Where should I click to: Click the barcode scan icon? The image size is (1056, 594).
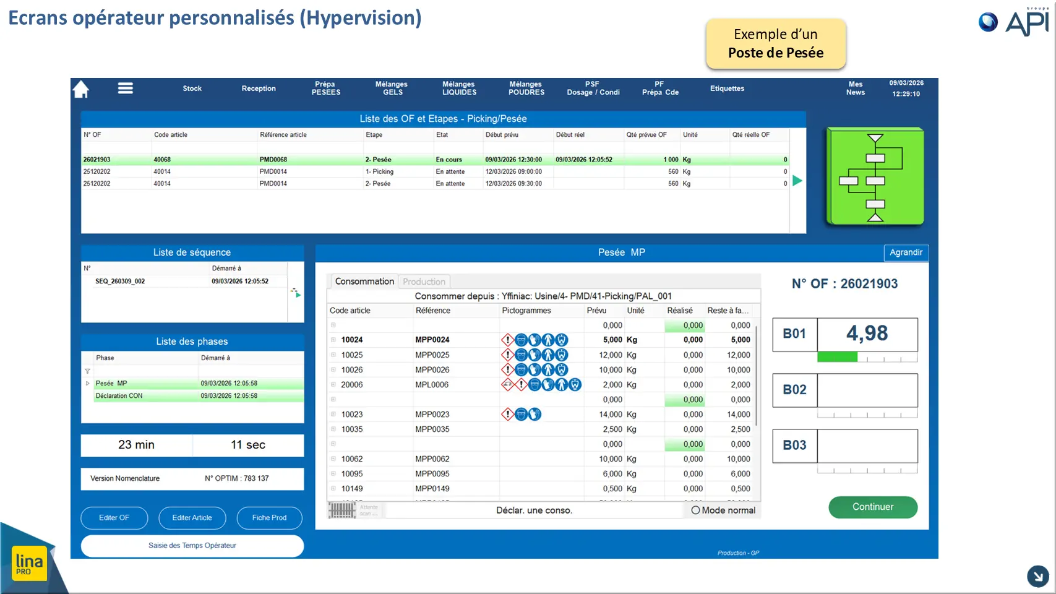pos(342,510)
